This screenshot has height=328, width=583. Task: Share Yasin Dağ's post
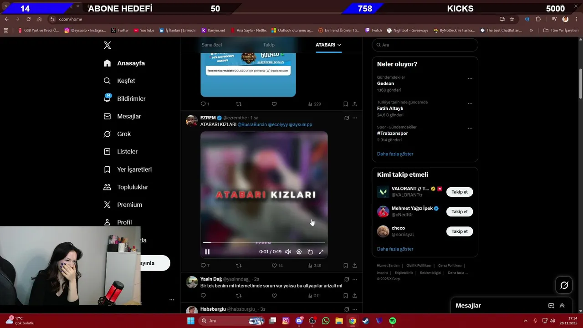tap(355, 296)
